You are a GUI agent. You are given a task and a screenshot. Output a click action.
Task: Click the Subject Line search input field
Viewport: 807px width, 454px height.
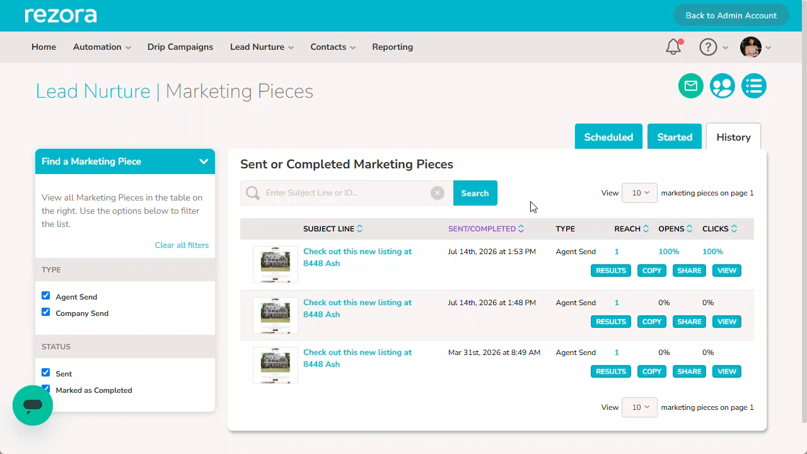coord(347,193)
